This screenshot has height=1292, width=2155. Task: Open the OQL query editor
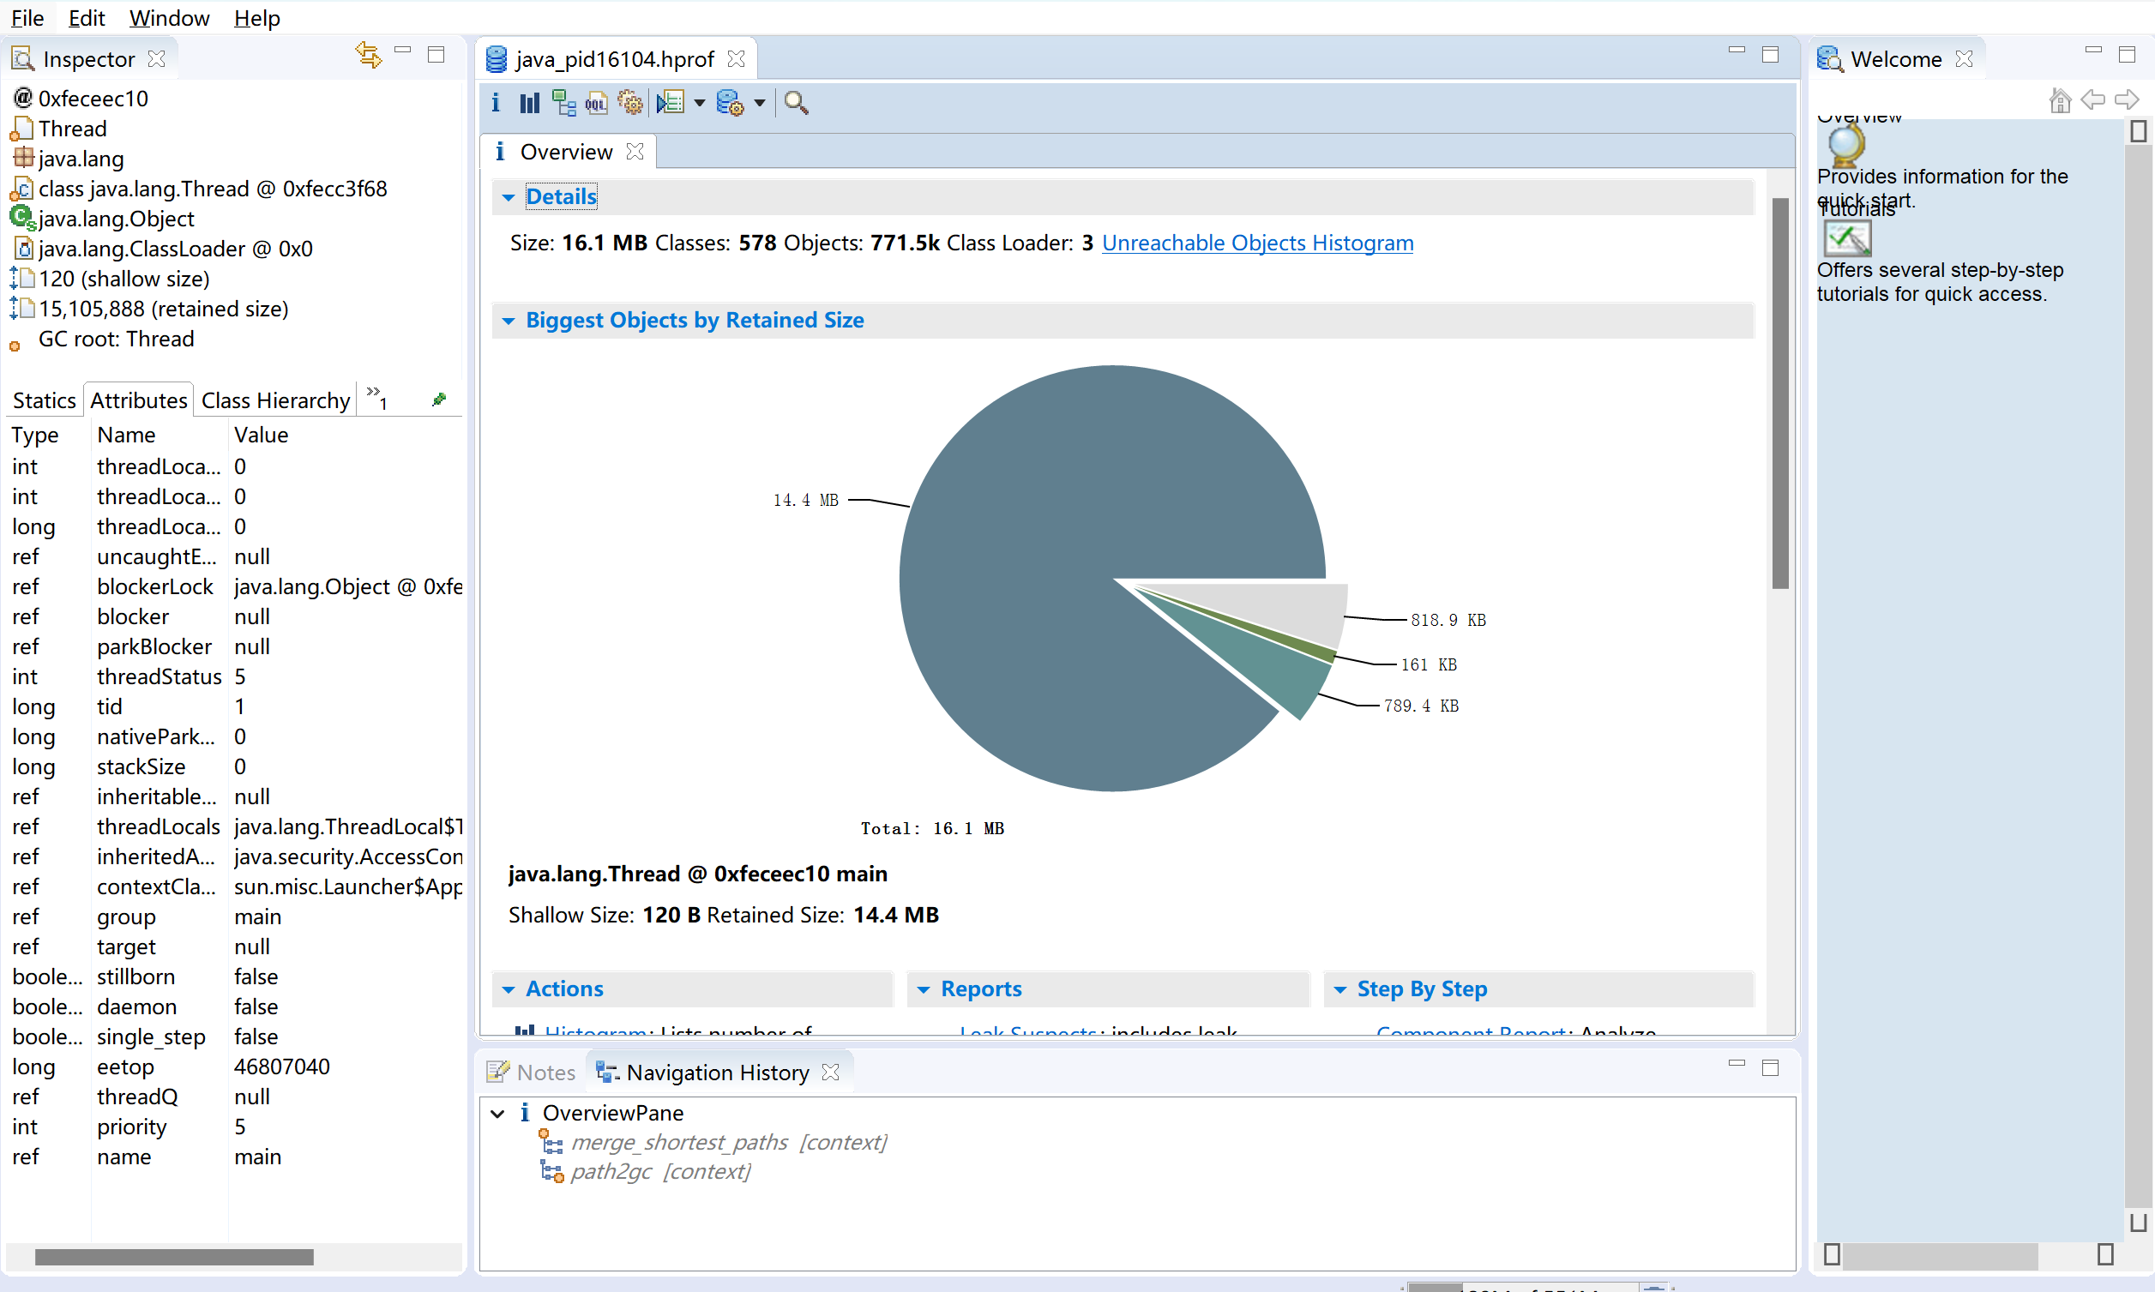coord(597,103)
